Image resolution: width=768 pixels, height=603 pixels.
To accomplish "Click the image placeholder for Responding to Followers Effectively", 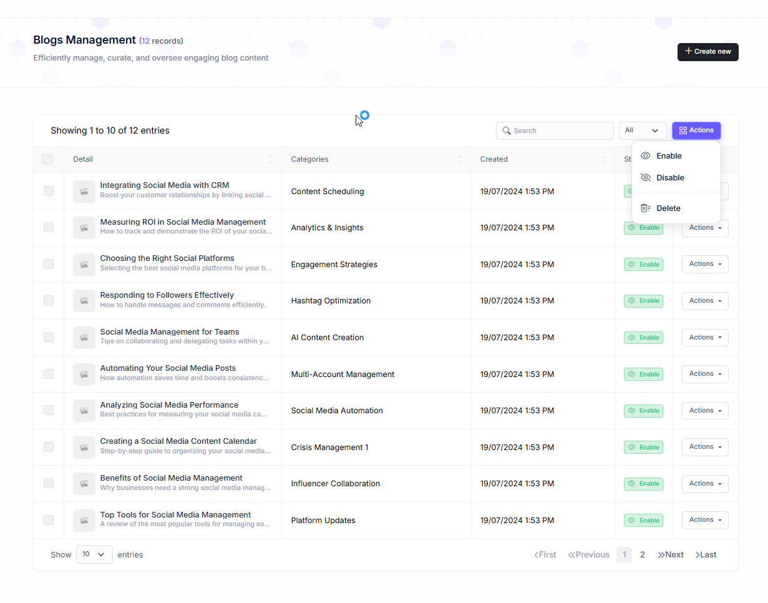I will [84, 301].
